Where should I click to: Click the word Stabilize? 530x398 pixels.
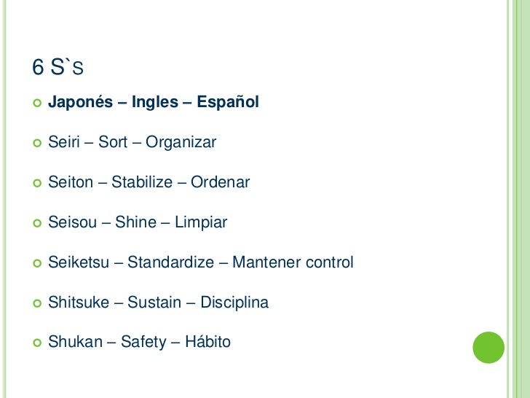point(142,182)
